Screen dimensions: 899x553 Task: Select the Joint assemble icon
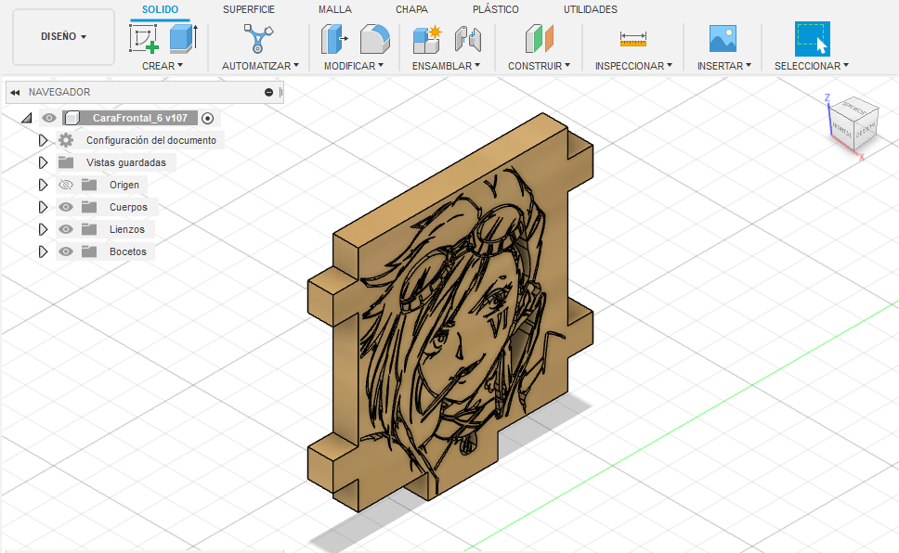[x=468, y=39]
